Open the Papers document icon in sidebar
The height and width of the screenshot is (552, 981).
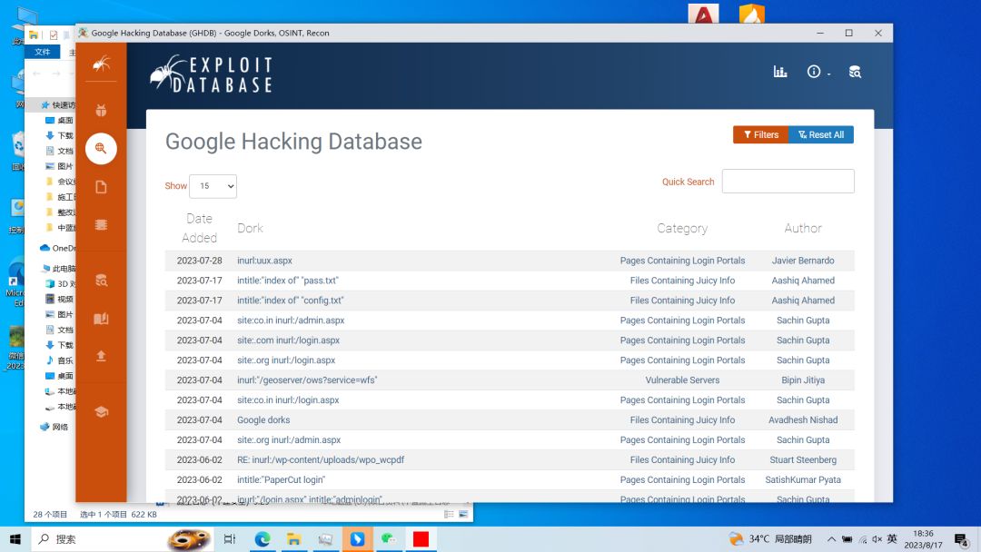[x=101, y=187]
